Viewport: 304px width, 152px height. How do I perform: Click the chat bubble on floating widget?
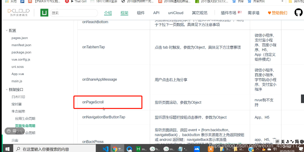click(x=14, y=131)
